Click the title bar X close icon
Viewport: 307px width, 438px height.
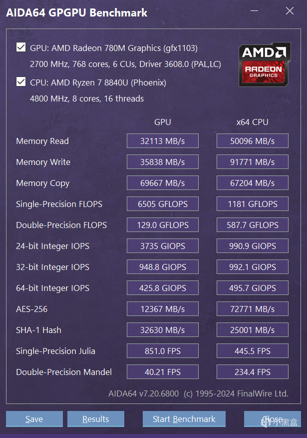point(290,12)
